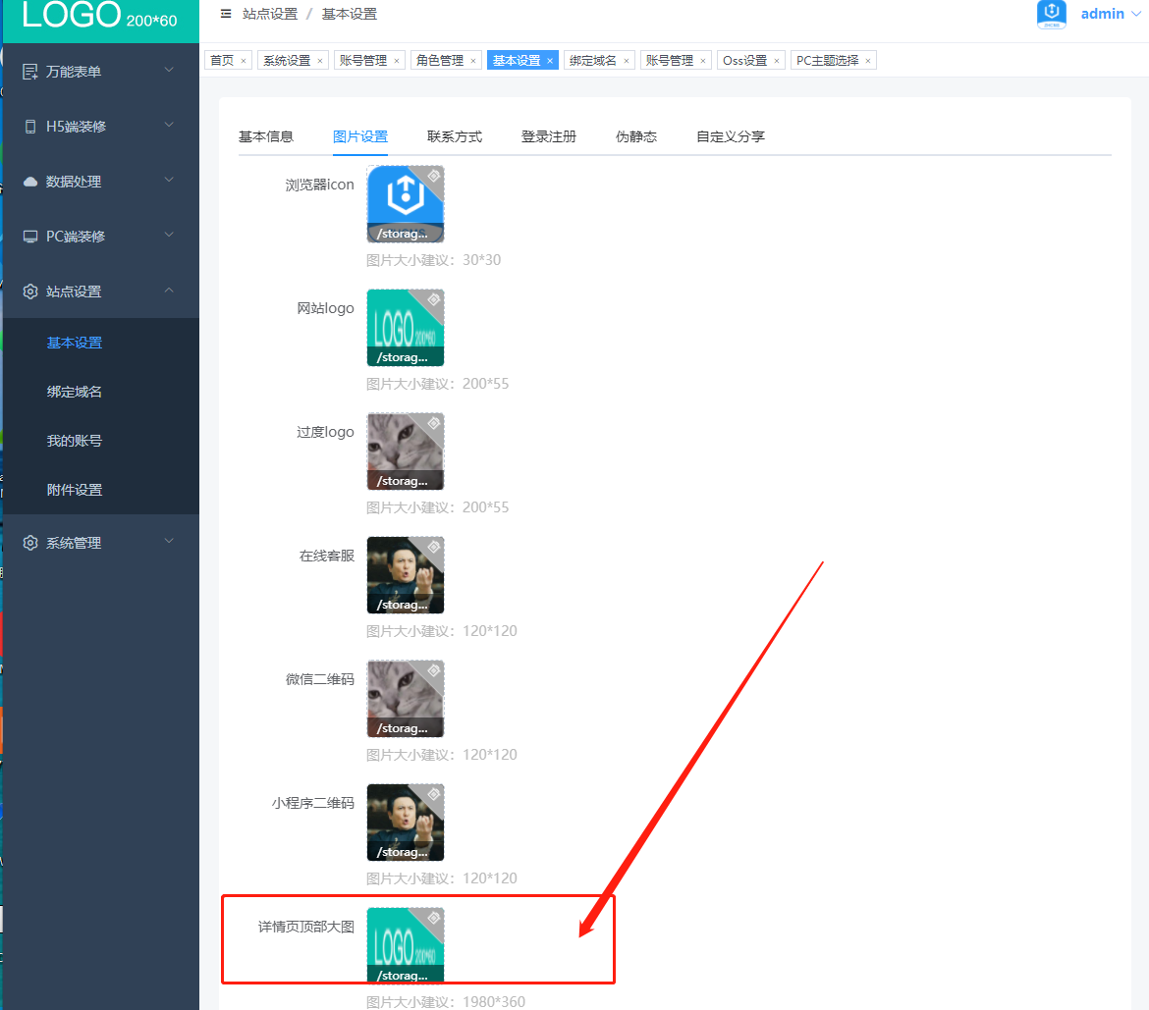This screenshot has height=1010, width=1149.
Task: Open 绑定域名 in the sidebar submenu
Action: [75, 392]
